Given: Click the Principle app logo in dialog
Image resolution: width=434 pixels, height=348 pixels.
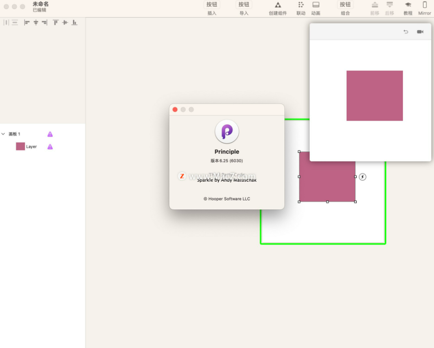Looking at the screenshot, I should point(227,132).
